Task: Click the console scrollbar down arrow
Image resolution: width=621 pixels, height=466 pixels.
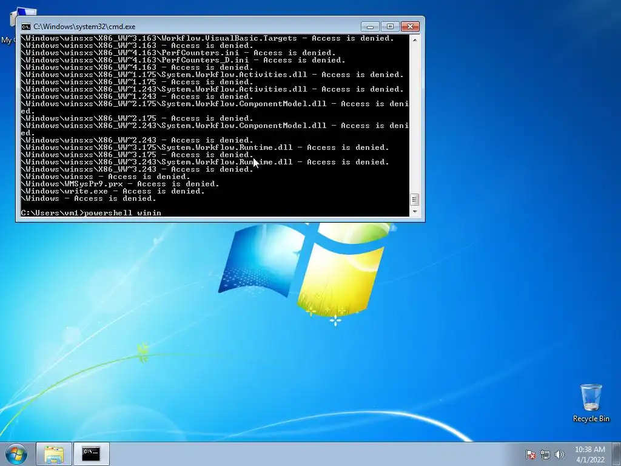Action: pyautogui.click(x=414, y=211)
